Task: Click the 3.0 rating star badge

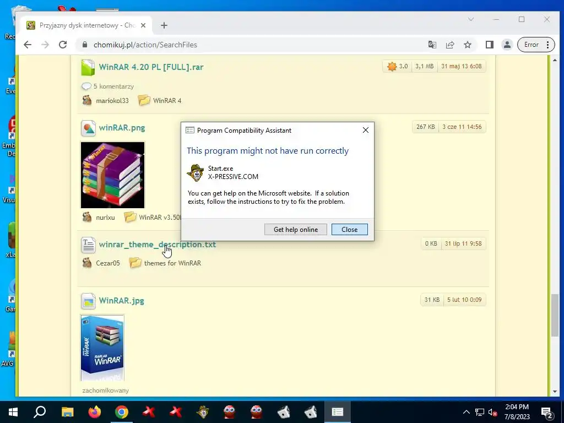Action: (x=397, y=66)
